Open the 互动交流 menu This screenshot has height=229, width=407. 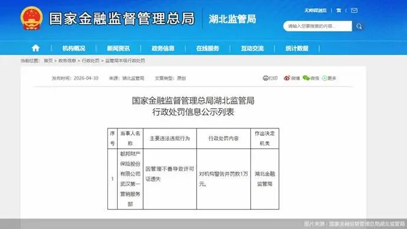(252, 48)
